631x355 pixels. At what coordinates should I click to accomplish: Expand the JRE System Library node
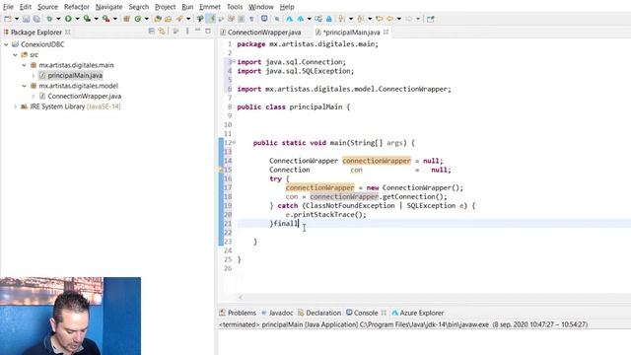tap(16, 106)
